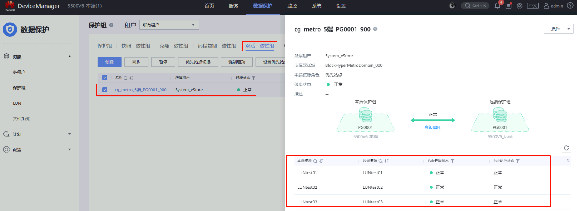Click filter icon on Pair健康状态 column
577x211 pixels.
pyautogui.click(x=452, y=161)
